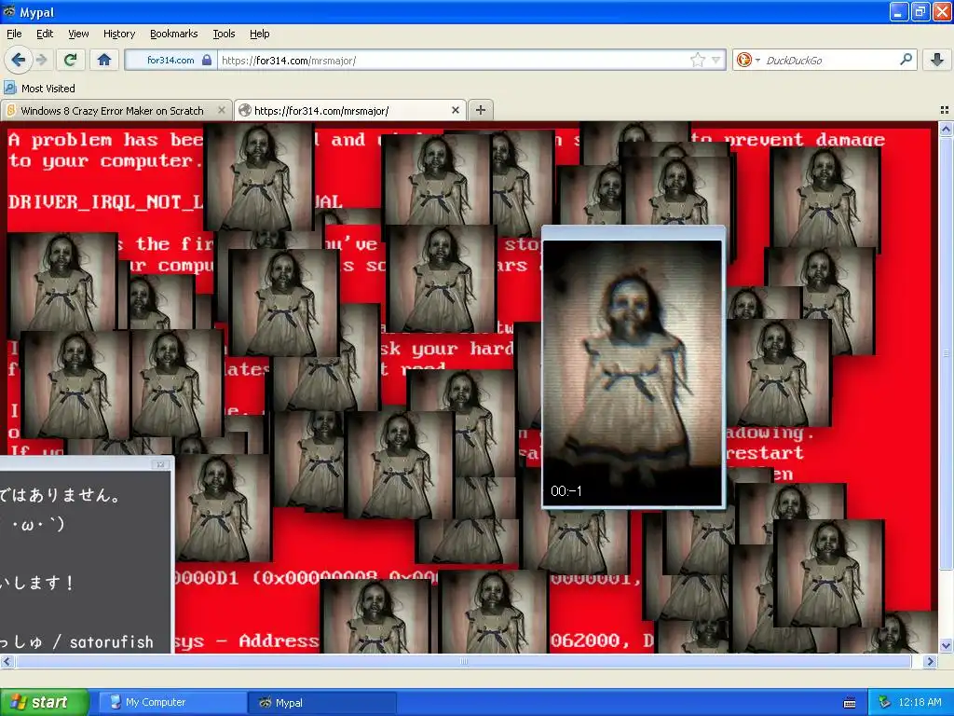954x716 pixels.
Task: Click the on-screen keyboard tray icon
Action: point(850,703)
